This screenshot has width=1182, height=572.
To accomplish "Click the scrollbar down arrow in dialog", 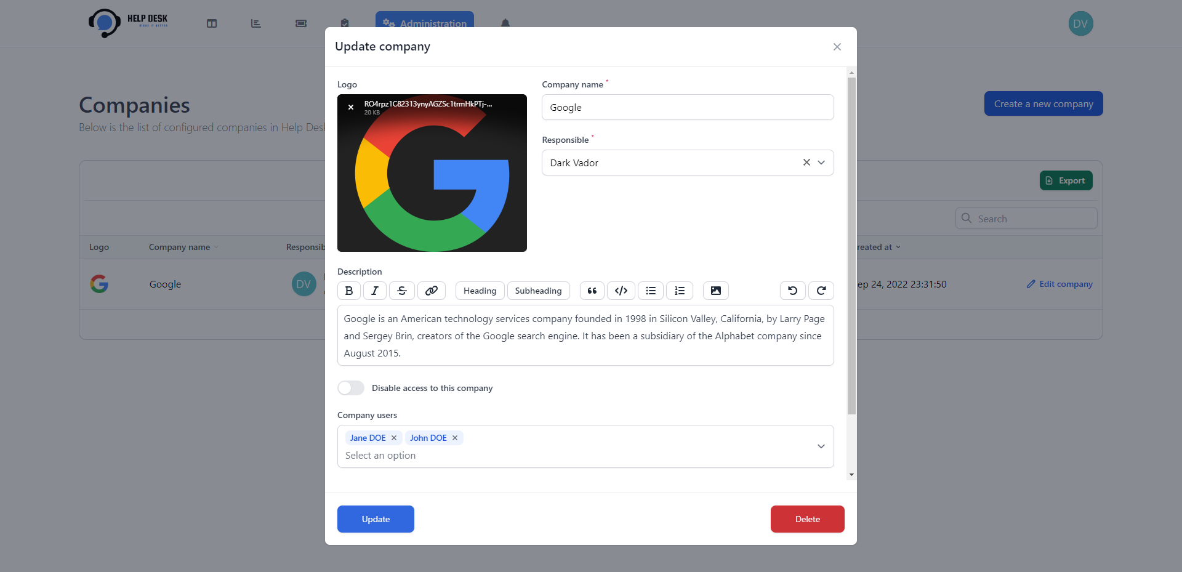I will point(851,475).
